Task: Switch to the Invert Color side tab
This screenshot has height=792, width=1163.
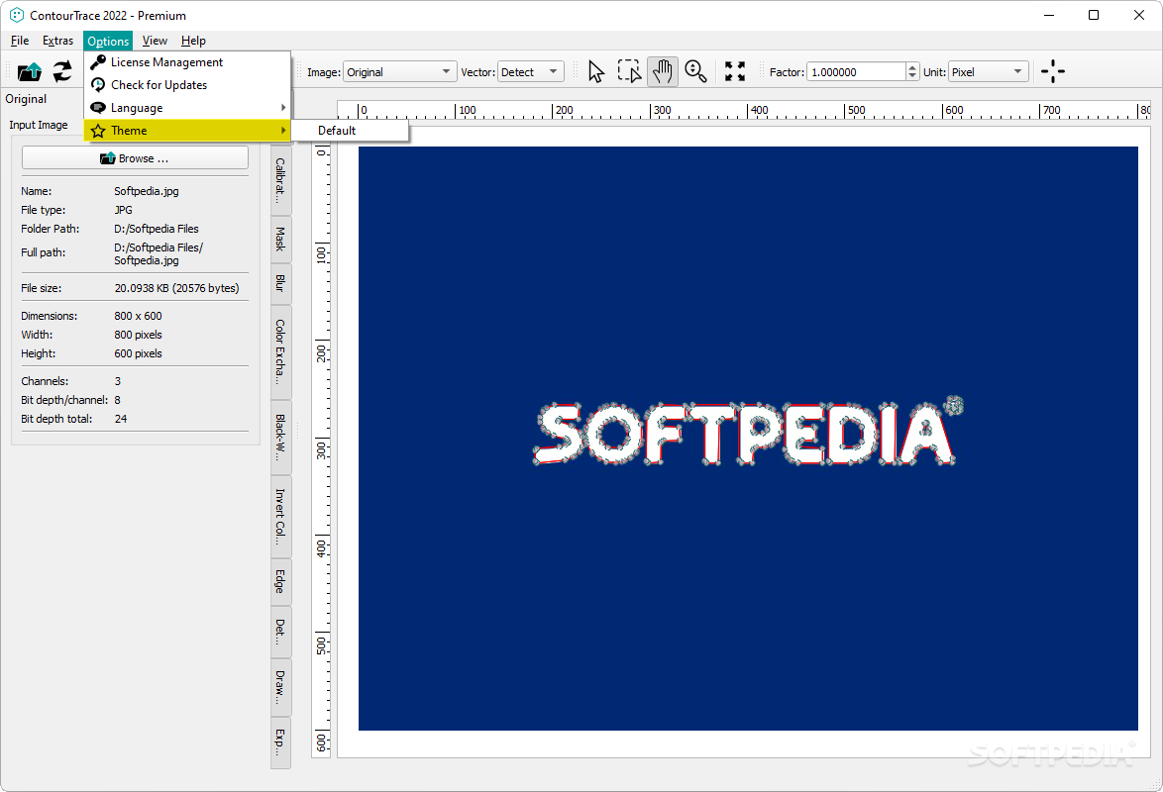Action: pos(280,516)
